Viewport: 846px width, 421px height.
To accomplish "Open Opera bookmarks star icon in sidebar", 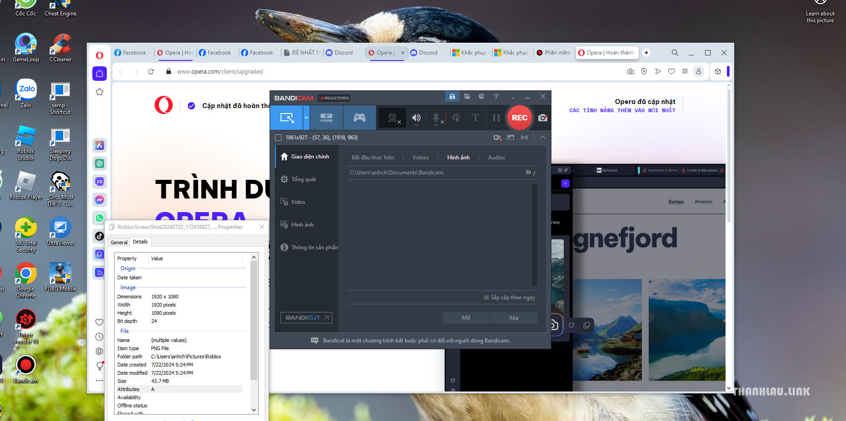I will 100,92.
